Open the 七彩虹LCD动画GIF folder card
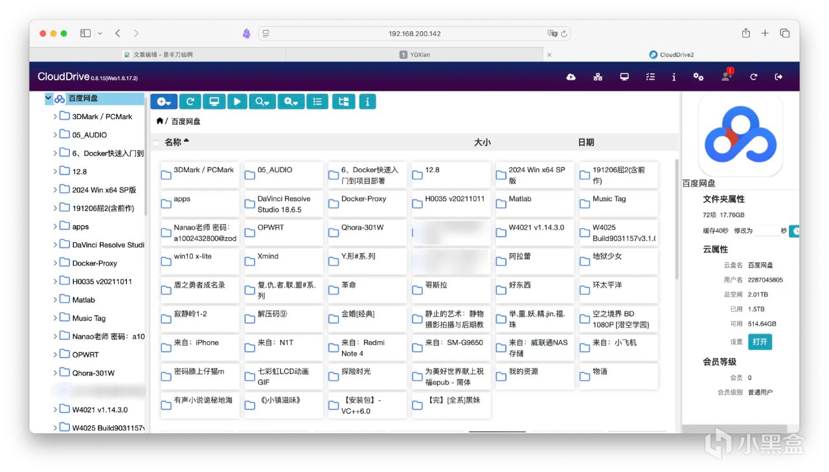The height and width of the screenshot is (472, 829). click(x=282, y=377)
